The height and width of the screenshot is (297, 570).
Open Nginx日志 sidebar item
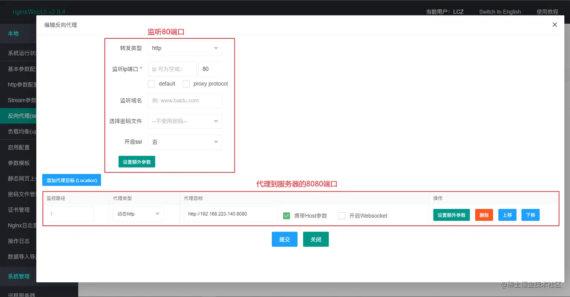tap(18, 225)
